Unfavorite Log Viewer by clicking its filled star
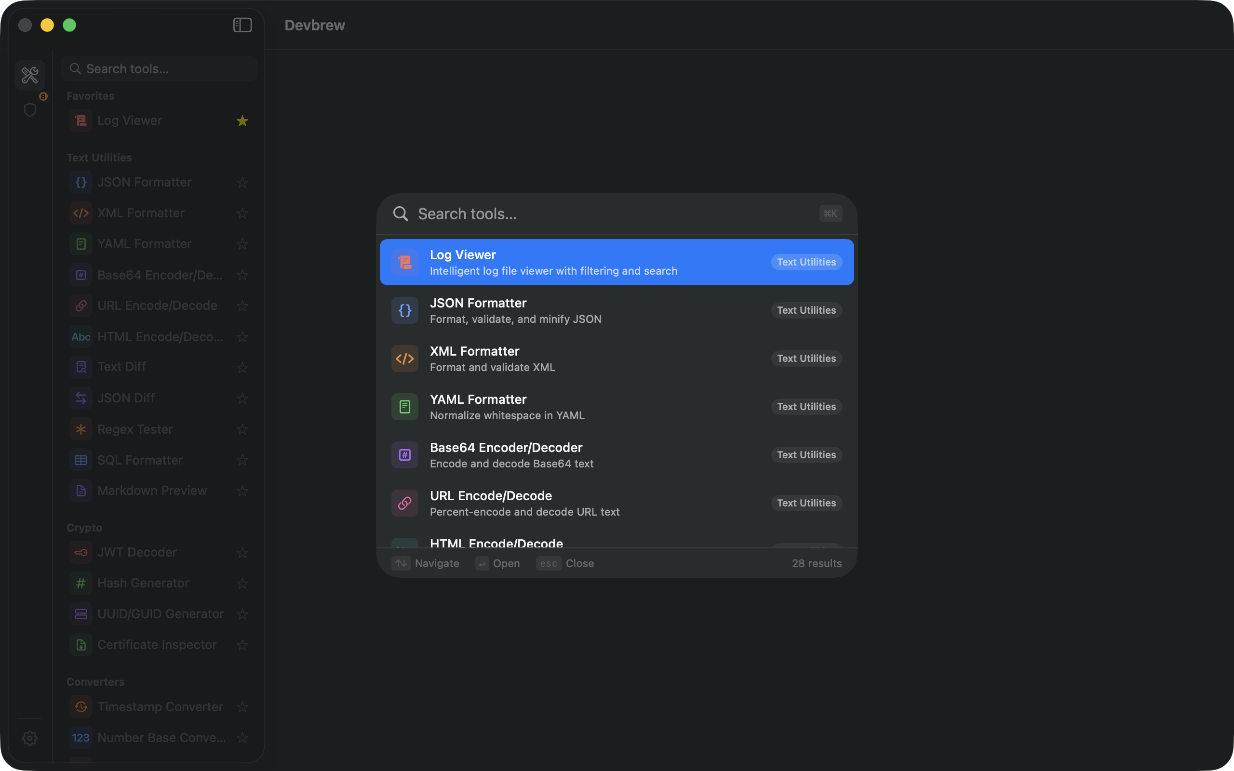The width and height of the screenshot is (1234, 771). click(x=242, y=121)
